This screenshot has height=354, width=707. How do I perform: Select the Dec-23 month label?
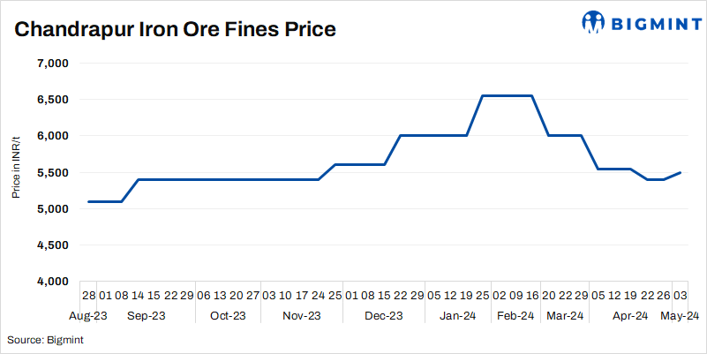click(x=384, y=315)
